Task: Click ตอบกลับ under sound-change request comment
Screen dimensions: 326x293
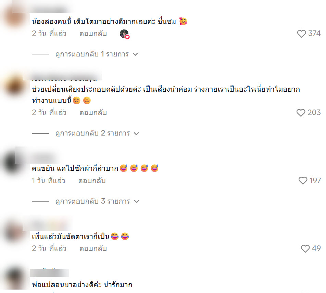Action: [93, 113]
